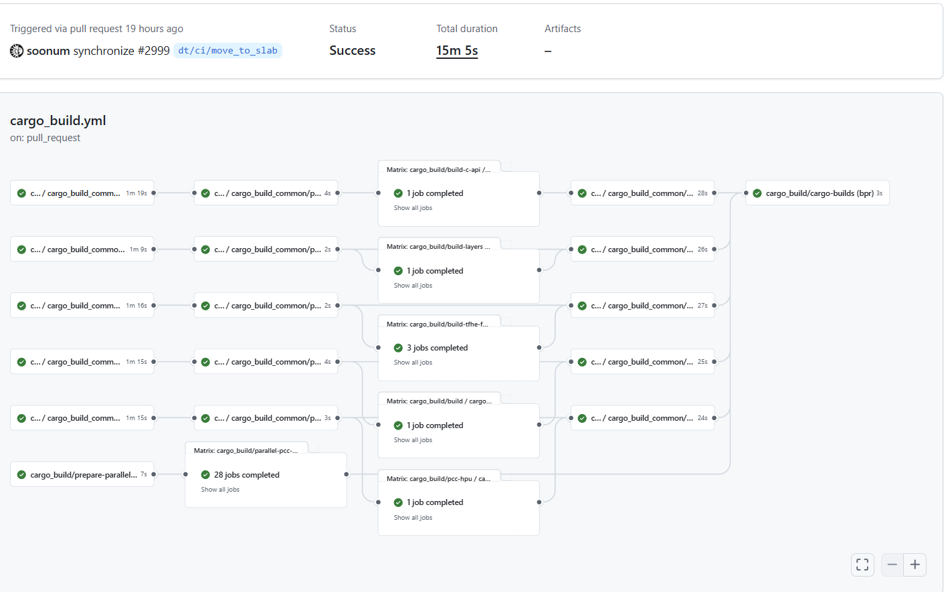
Task: Expand Show all jobs under build-tfhe matrix
Action: 413,363
